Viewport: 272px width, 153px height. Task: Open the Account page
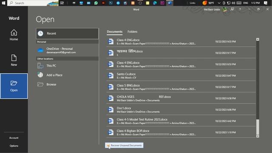(14, 138)
